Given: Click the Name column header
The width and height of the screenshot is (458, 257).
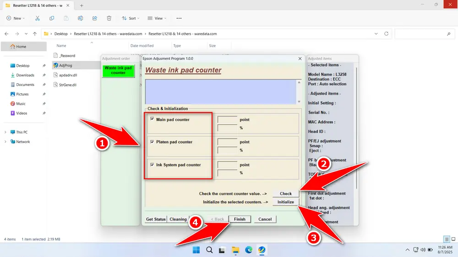Looking at the screenshot, I should [x=61, y=46].
